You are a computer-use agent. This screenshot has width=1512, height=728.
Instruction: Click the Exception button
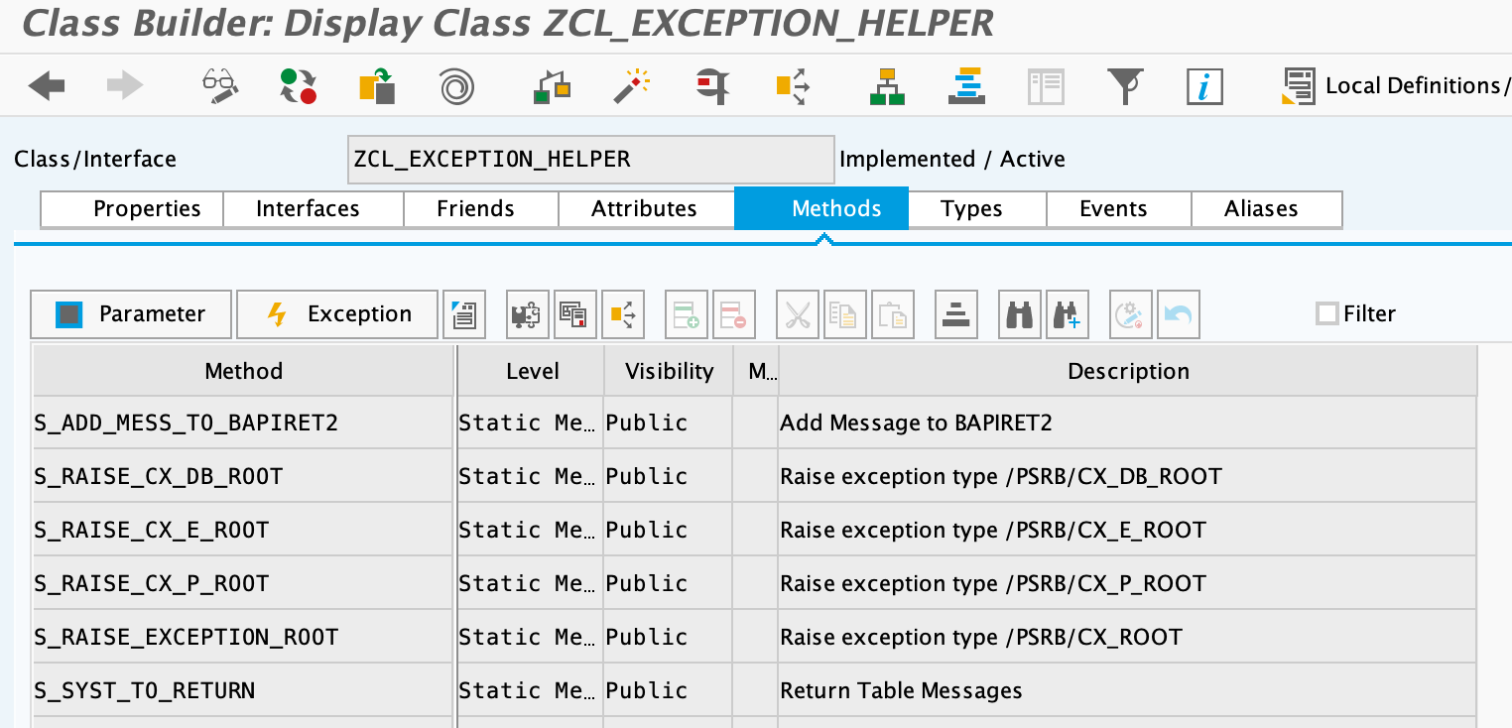click(337, 314)
